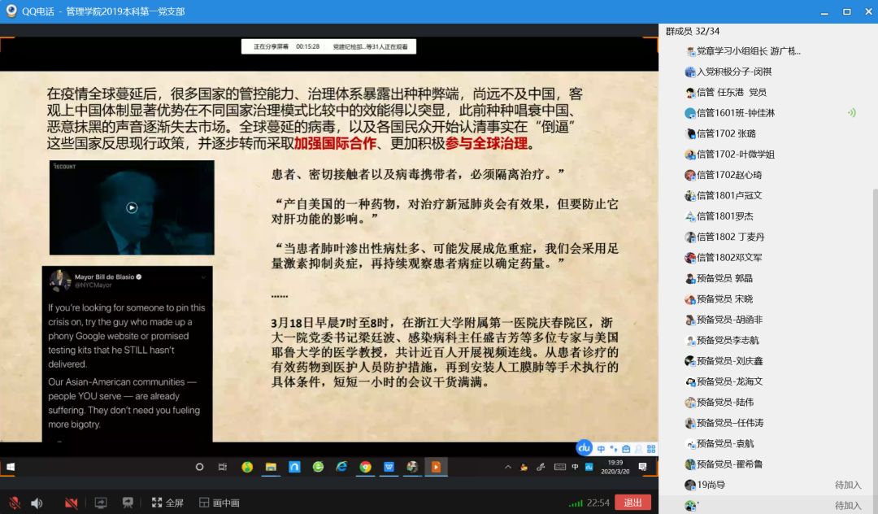Click the screen share icon
Screen dimensions: 878x514
[101, 503]
